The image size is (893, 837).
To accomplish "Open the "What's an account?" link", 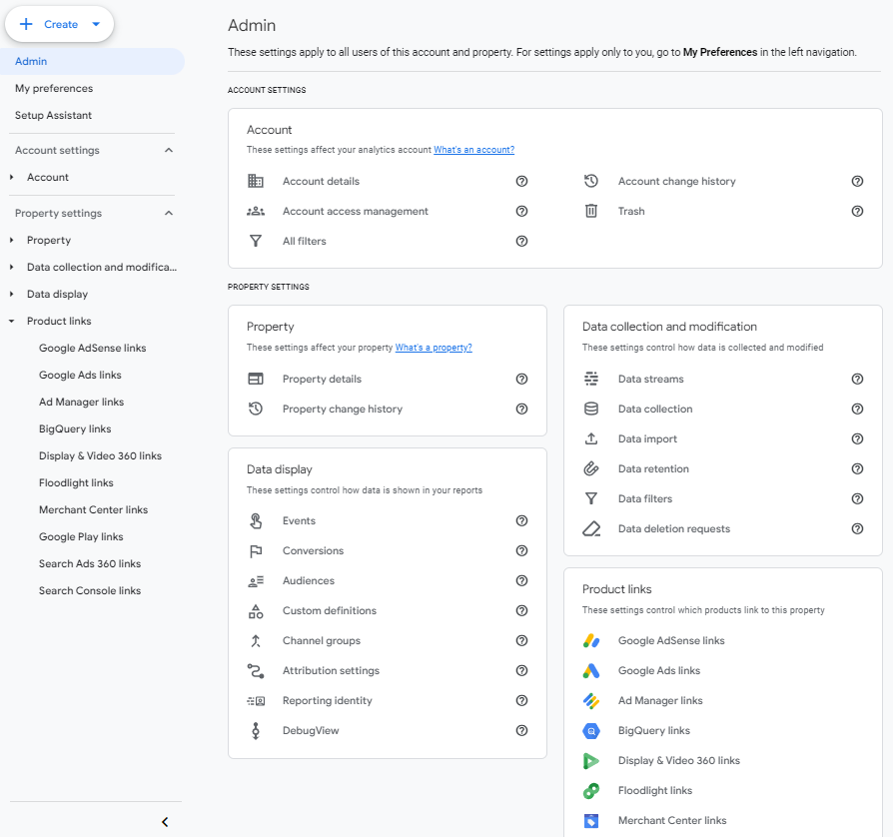I will 473,150.
